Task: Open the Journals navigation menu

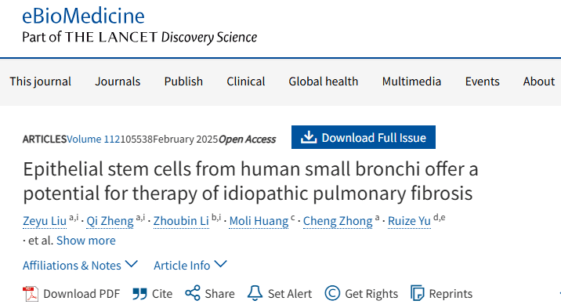Action: pos(118,82)
